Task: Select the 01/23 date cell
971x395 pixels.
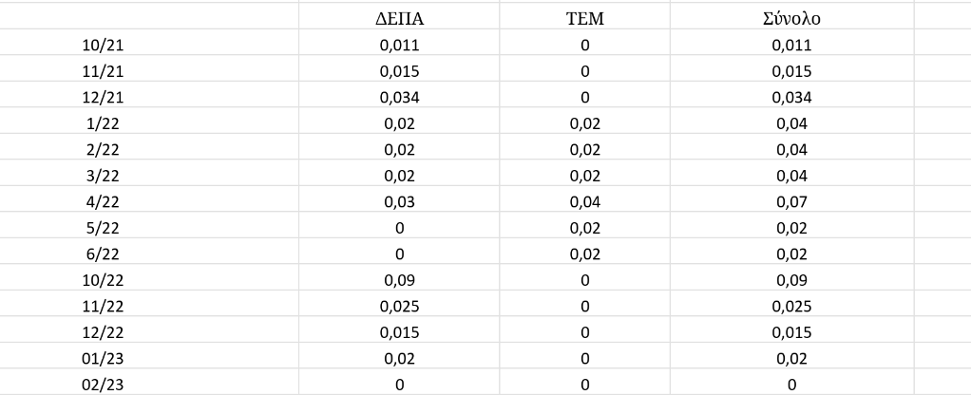Action: 103,359
